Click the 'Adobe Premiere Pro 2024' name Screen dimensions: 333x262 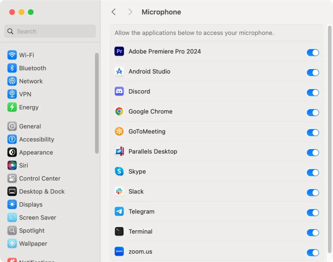pos(165,51)
